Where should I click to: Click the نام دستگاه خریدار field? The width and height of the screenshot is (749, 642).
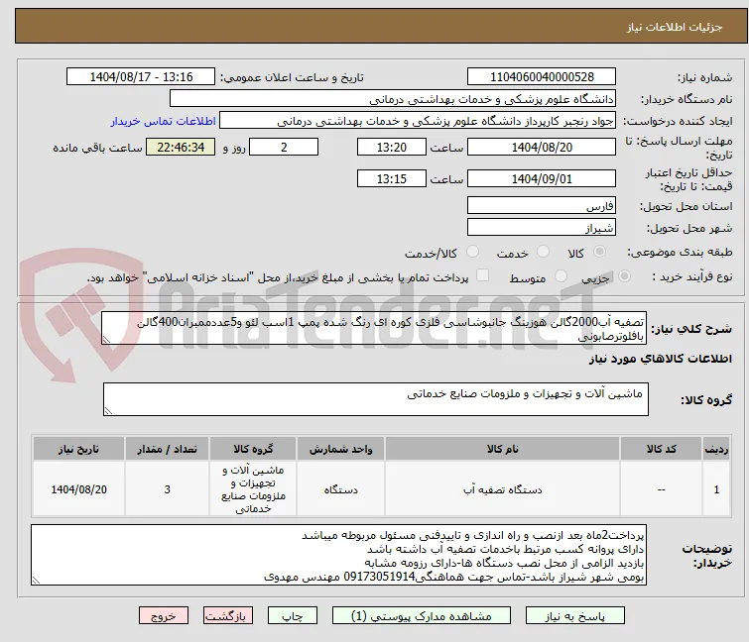tap(393, 99)
